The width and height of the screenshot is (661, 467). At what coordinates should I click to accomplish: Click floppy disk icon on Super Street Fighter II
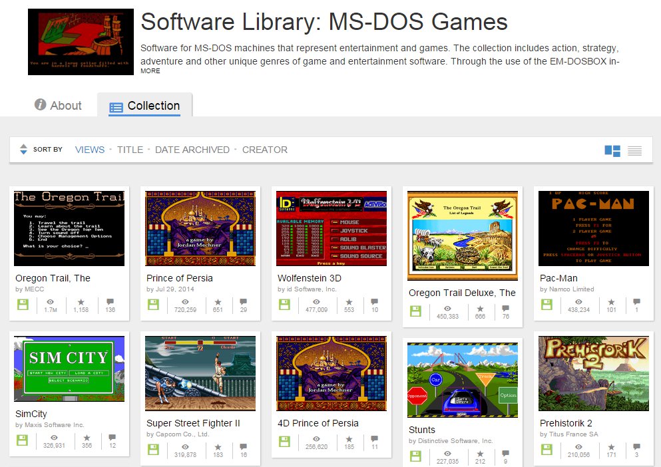(154, 449)
